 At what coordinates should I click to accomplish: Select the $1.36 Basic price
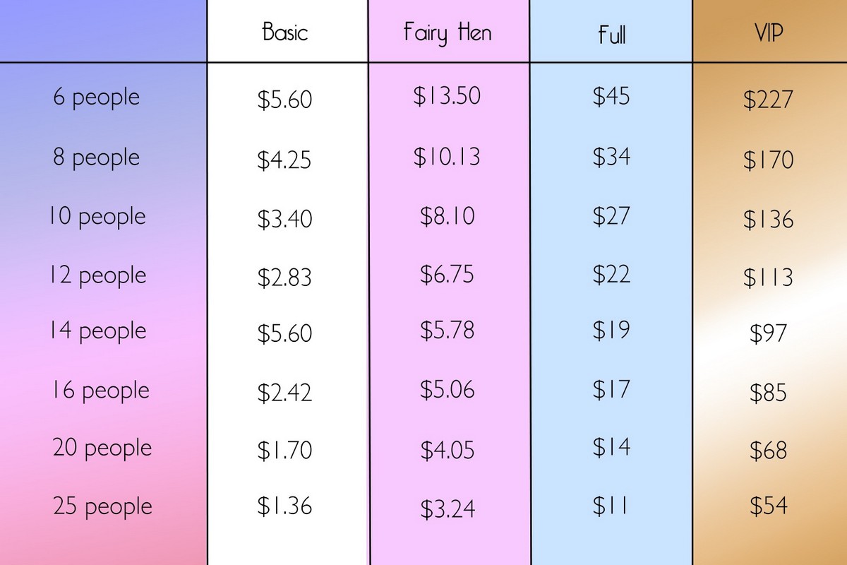(284, 506)
